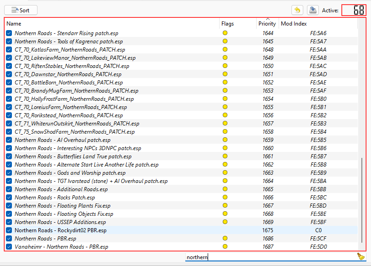Click flag icon for Rocks Patch.esp
The image size is (371, 266).
pos(225,197)
